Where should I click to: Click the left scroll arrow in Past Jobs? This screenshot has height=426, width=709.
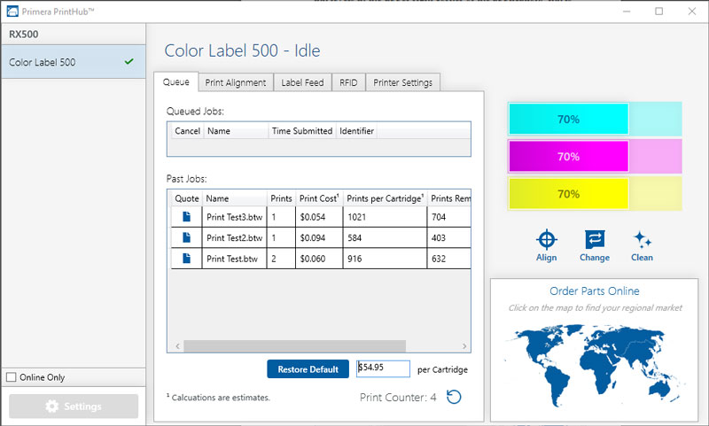point(178,346)
